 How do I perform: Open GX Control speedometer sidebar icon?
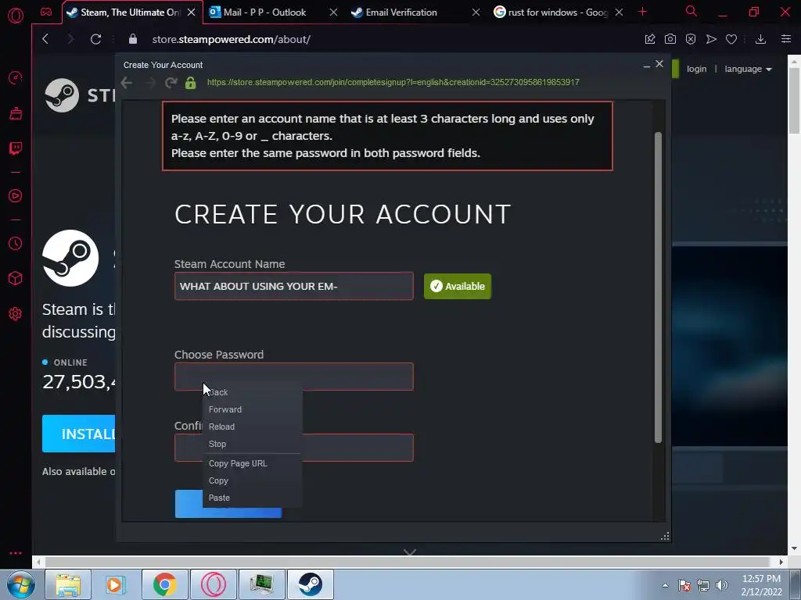16,78
